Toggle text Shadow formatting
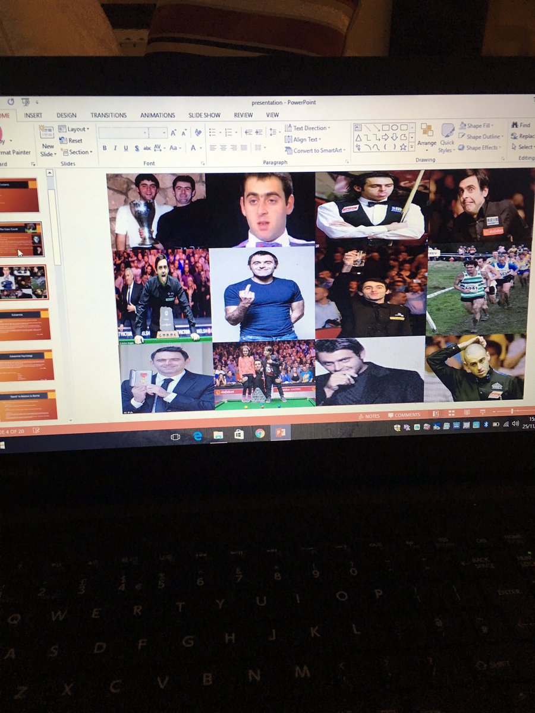This screenshot has width=535, height=713. click(x=136, y=148)
